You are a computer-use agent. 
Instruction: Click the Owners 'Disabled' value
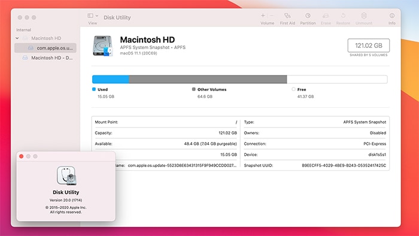(x=378, y=133)
